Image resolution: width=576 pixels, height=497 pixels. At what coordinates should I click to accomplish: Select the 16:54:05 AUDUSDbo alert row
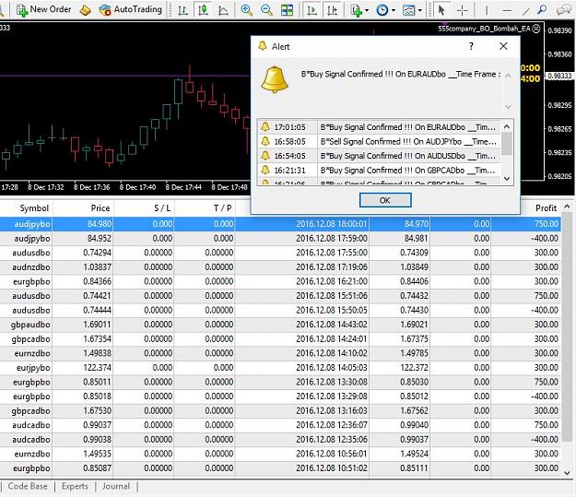point(379,156)
